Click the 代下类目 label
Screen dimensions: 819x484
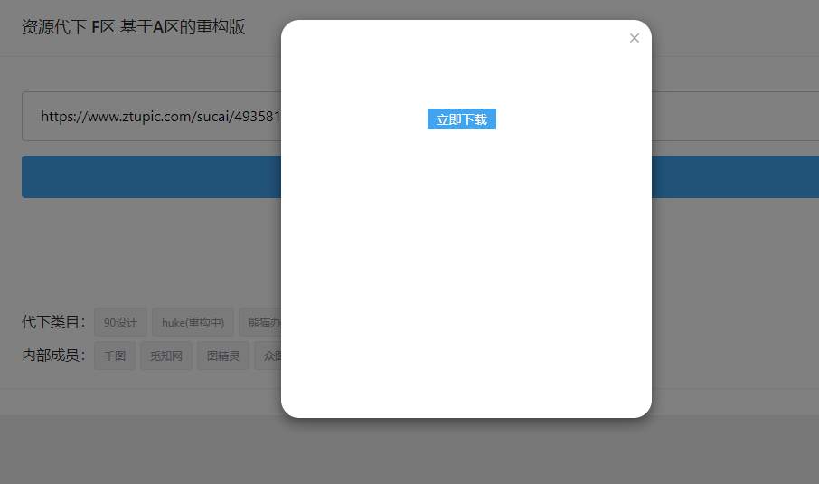53,322
